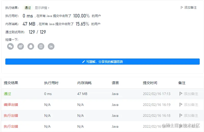Click note flag icon in 16:18 row
The height and width of the screenshot is (132, 204).
coord(181,116)
